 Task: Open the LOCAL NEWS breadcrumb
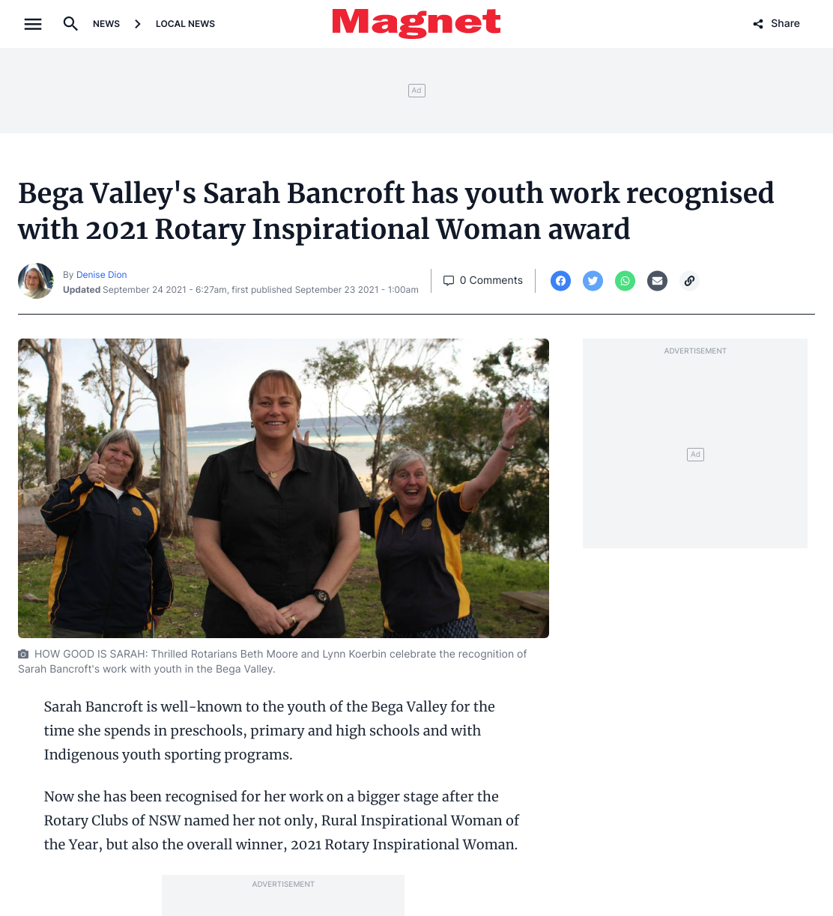tap(185, 24)
